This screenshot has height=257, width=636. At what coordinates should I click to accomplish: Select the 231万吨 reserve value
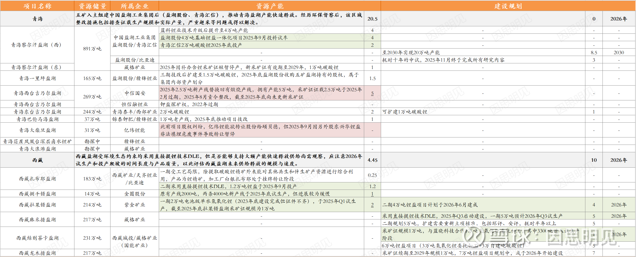pyautogui.click(x=92, y=238)
